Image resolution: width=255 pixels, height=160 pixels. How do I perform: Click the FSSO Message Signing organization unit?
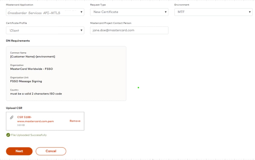[x=26, y=81]
